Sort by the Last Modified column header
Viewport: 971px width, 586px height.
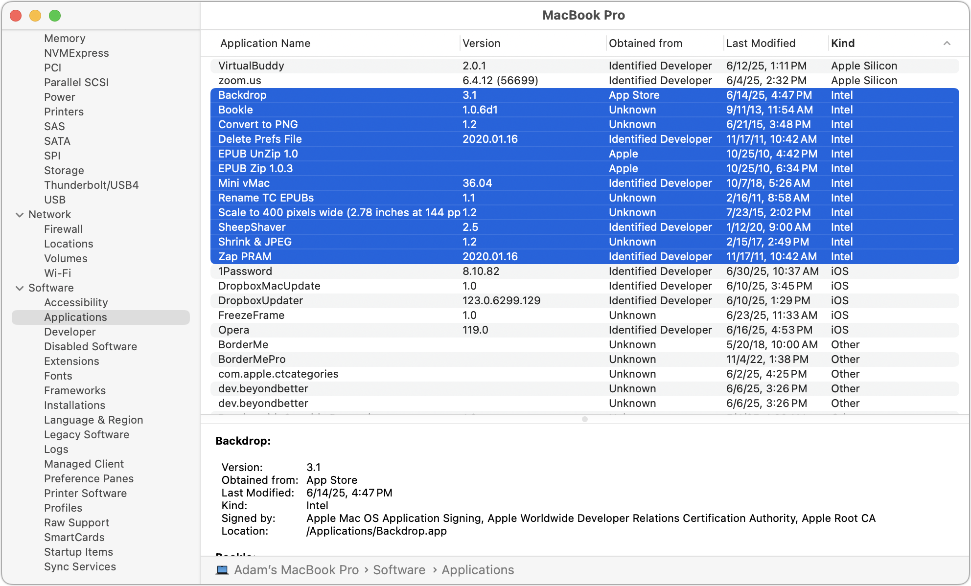[x=761, y=43]
